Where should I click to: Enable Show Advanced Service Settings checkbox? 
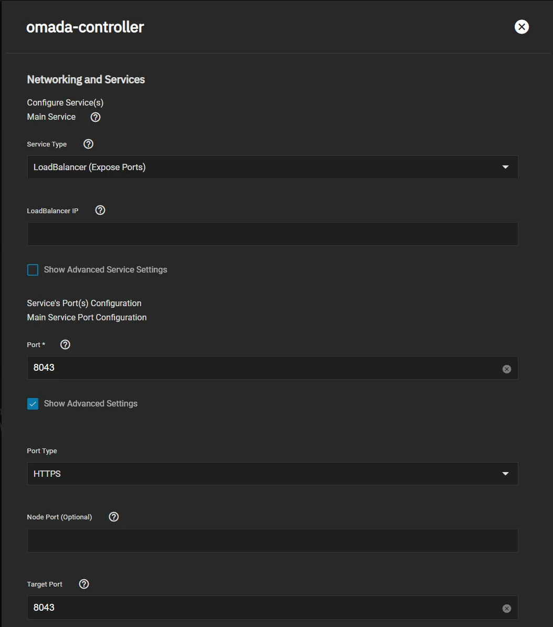(x=33, y=270)
